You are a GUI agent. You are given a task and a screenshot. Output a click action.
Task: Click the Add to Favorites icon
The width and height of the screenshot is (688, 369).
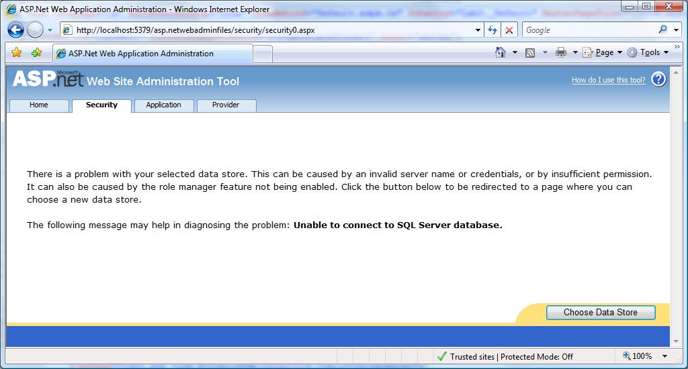(x=36, y=52)
